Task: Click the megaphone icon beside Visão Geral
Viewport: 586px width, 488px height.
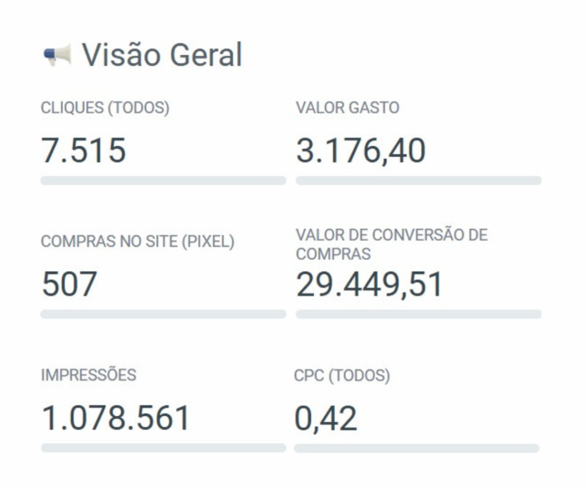Action: pyautogui.click(x=57, y=55)
